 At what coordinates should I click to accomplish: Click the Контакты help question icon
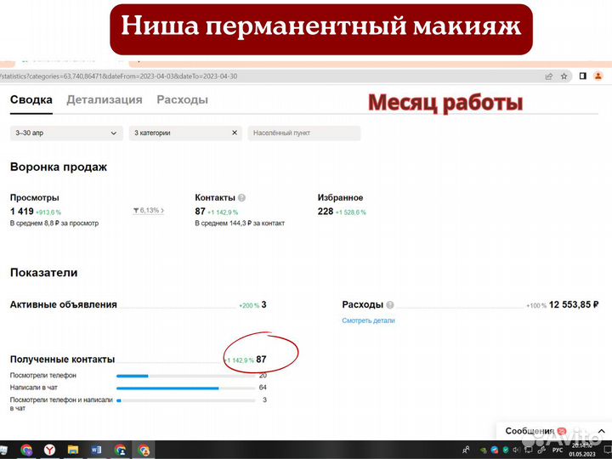point(241,198)
